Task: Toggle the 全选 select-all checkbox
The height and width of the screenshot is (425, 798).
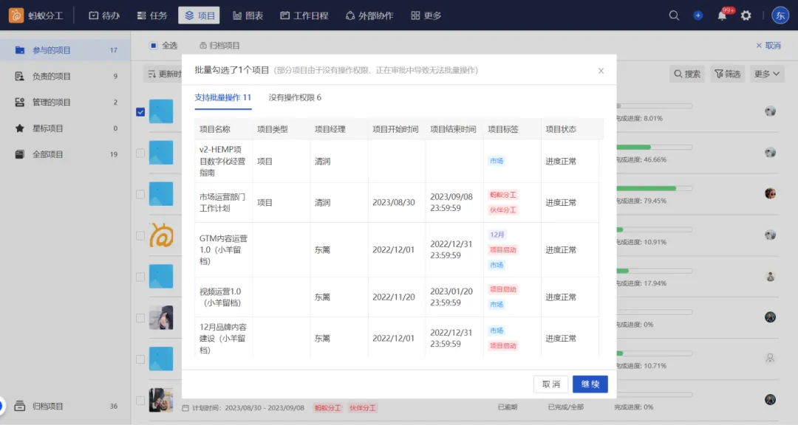Action: click(154, 46)
